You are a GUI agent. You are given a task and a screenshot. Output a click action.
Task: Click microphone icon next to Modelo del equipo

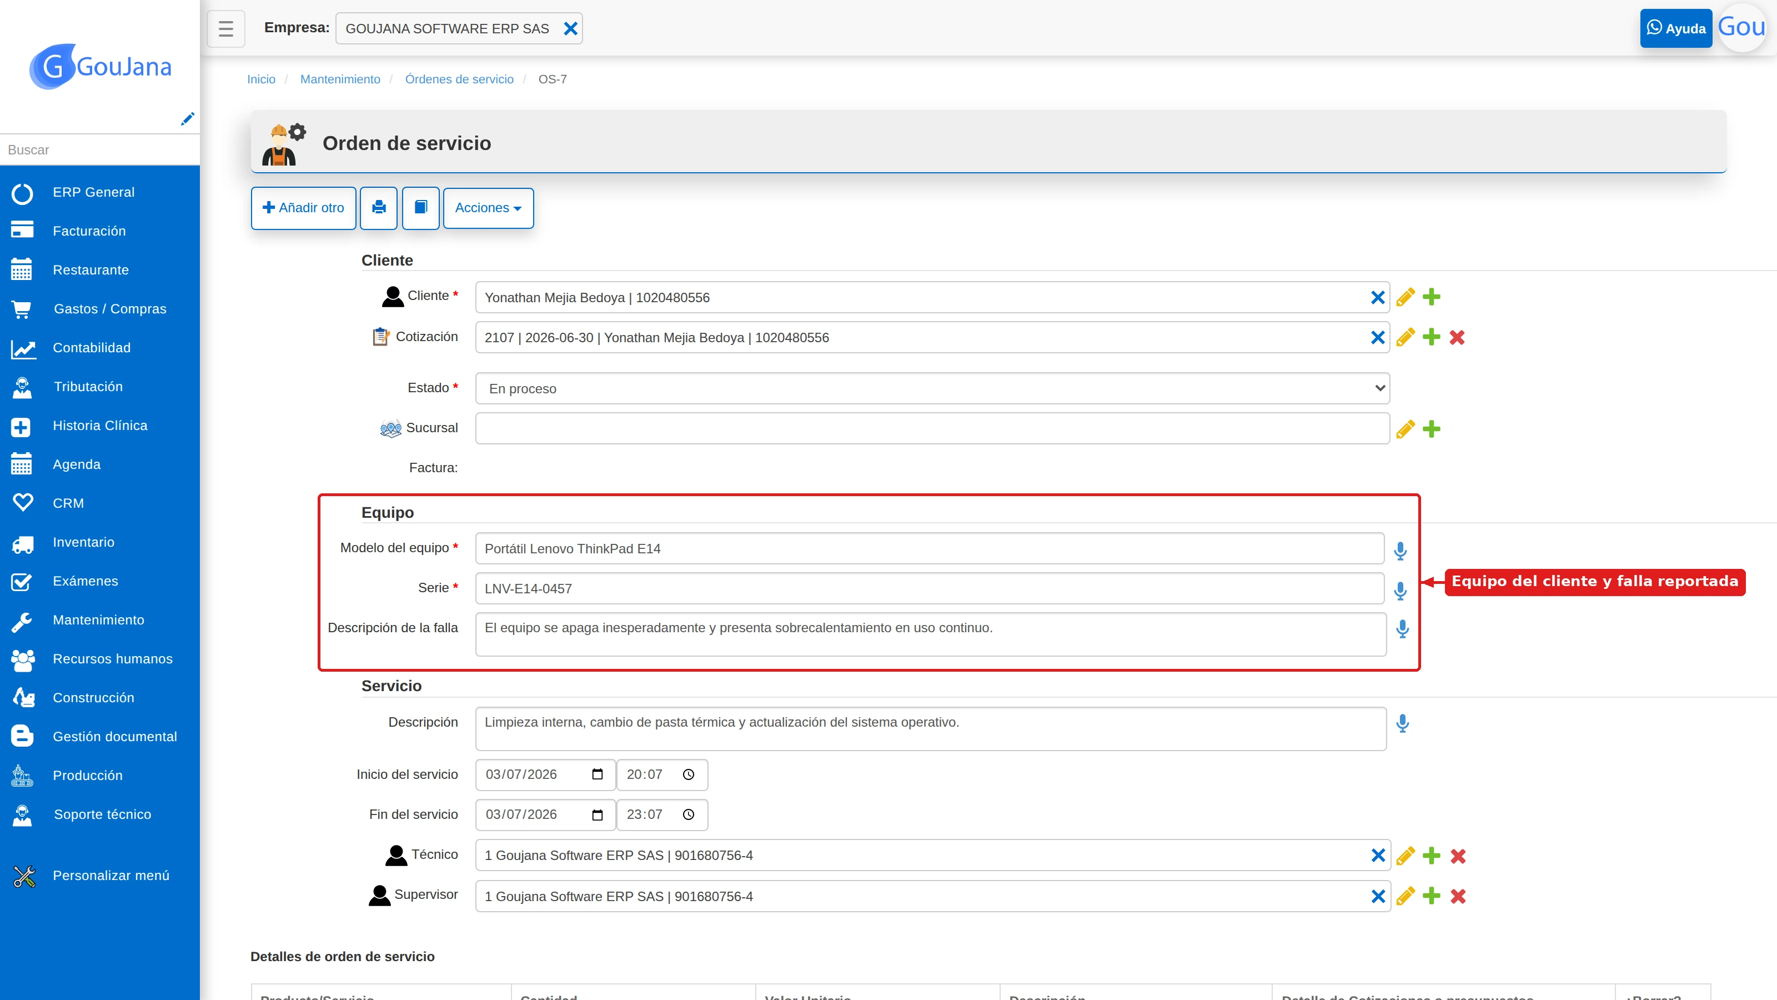1400,550
